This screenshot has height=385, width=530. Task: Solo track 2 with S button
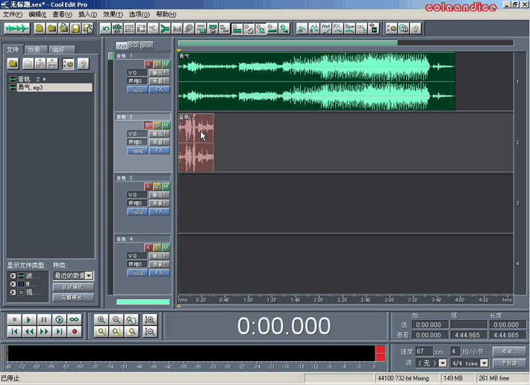158,125
